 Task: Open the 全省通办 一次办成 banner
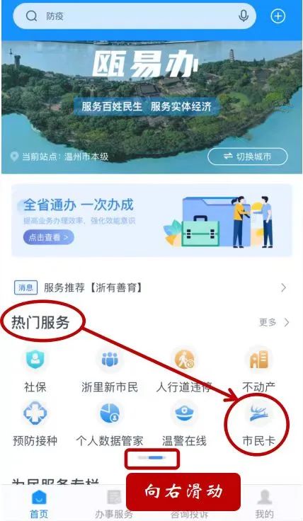tap(151, 220)
